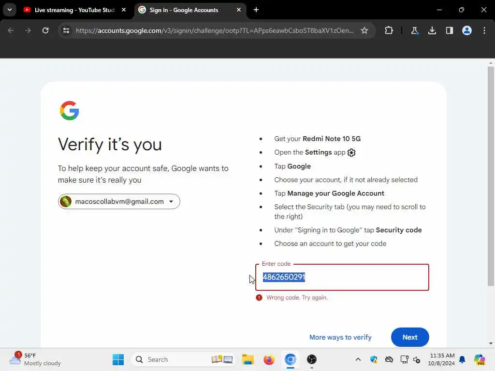Click the muted volume tray icon
This screenshot has width=495, height=371.
coord(417,359)
